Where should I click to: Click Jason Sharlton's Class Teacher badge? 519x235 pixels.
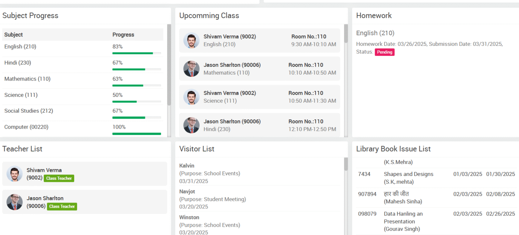click(x=62, y=207)
